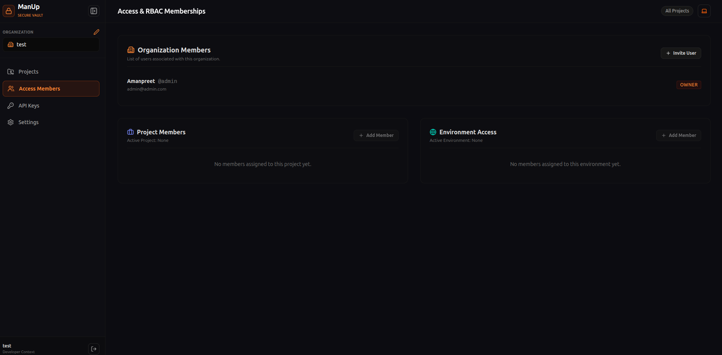Click the building icon in the test organization box
The width and height of the screenshot is (722, 355).
coord(11,45)
